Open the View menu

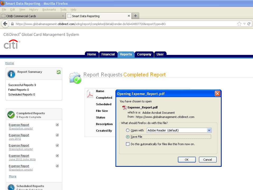tap(22, 9)
